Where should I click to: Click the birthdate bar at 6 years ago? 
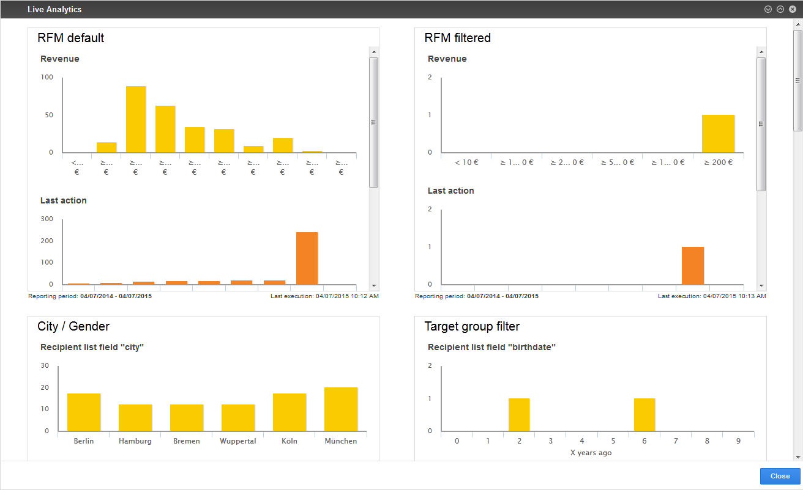[644, 415]
